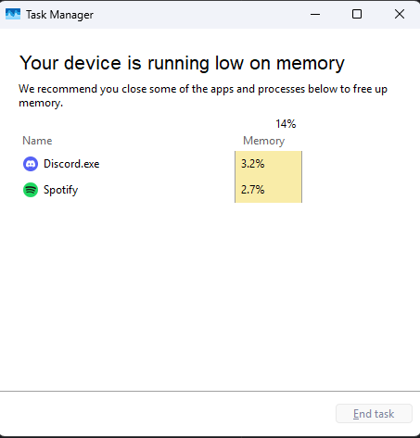Click the 'running low on memory' heading
The width and height of the screenshot is (420, 438).
[182, 63]
